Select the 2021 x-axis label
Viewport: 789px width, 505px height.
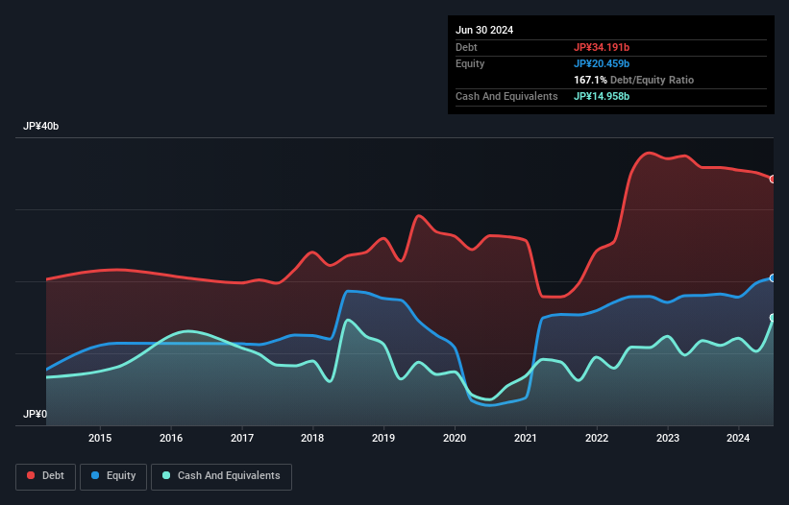(526, 438)
